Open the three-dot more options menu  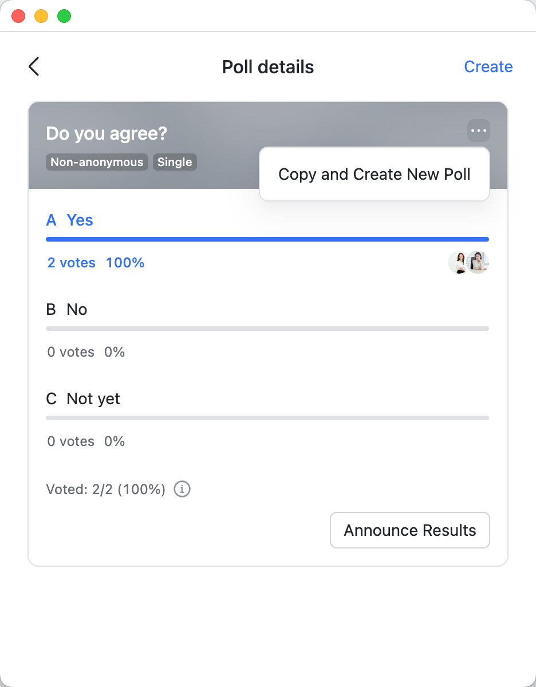(478, 131)
